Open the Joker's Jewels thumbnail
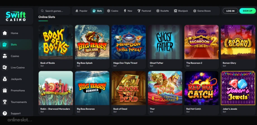The width and height of the screenshot is (257, 125). tap(238, 88)
